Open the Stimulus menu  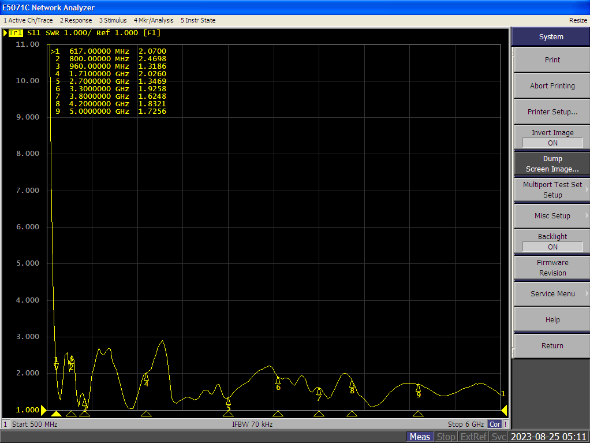pyautogui.click(x=113, y=20)
